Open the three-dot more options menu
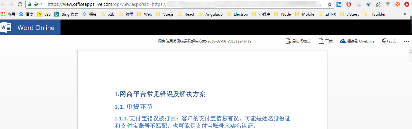The height and width of the screenshot is (129, 412). click(406, 41)
